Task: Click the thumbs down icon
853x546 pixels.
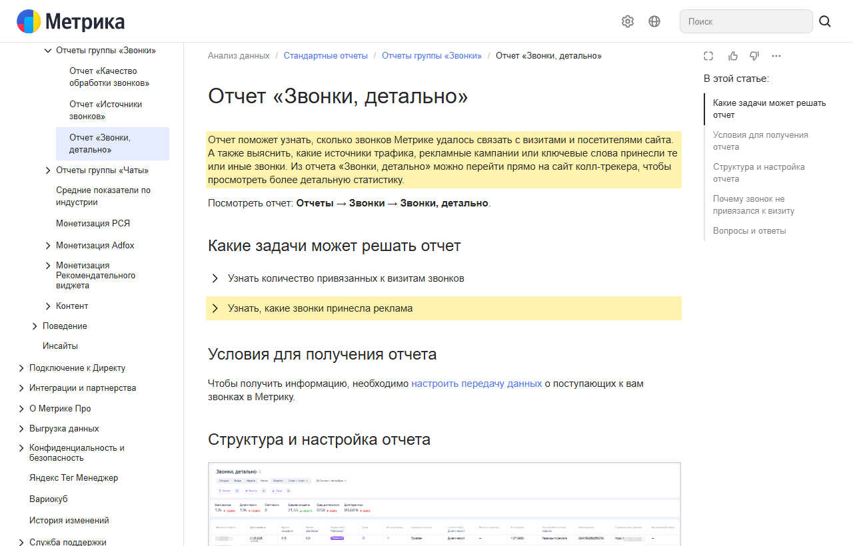Action: (x=754, y=56)
